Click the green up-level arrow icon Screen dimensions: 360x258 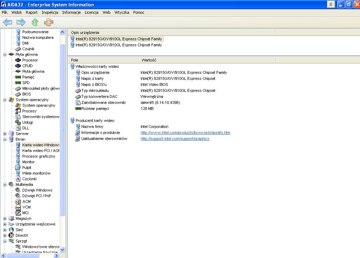tap(35, 22)
